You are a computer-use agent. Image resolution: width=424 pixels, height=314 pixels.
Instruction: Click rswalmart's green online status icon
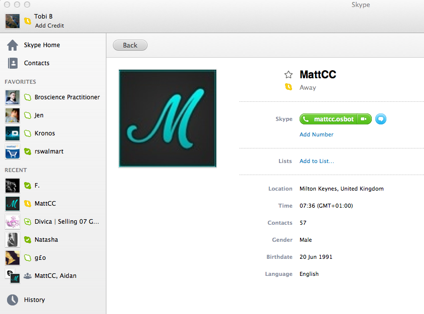(x=28, y=151)
